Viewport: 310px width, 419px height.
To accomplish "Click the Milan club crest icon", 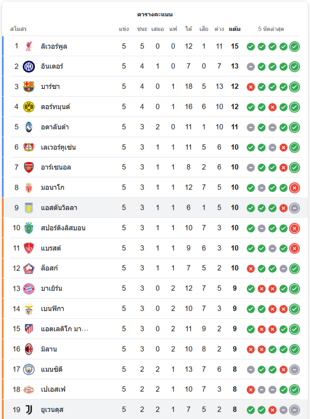I will point(28,349).
